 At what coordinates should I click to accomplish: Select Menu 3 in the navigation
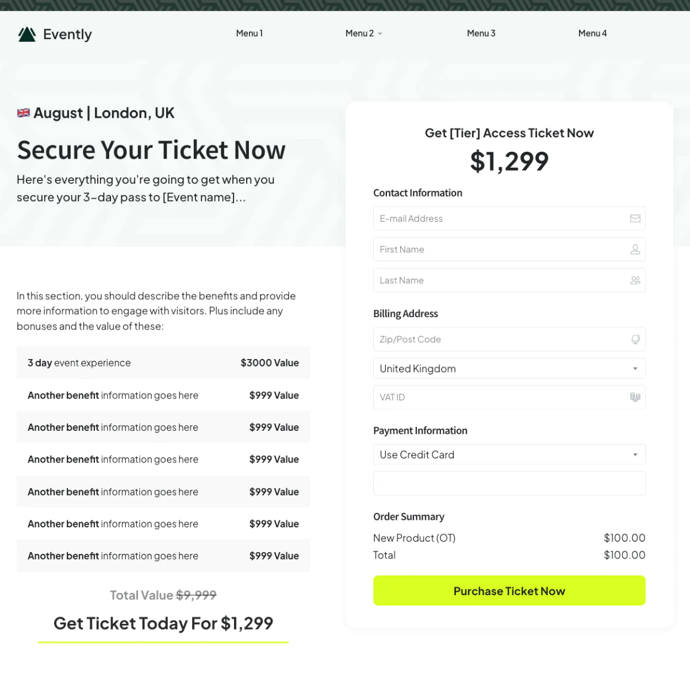(x=481, y=33)
